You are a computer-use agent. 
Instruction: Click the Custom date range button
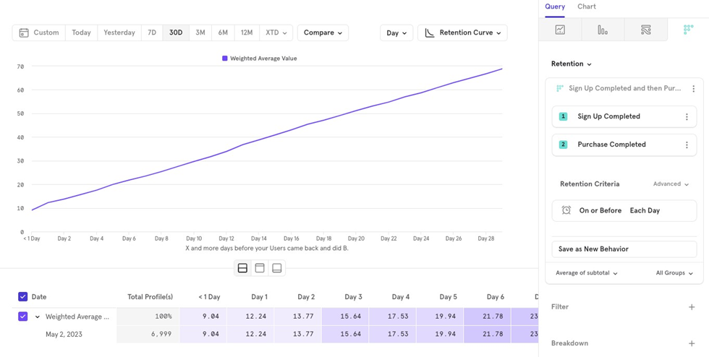(x=39, y=33)
